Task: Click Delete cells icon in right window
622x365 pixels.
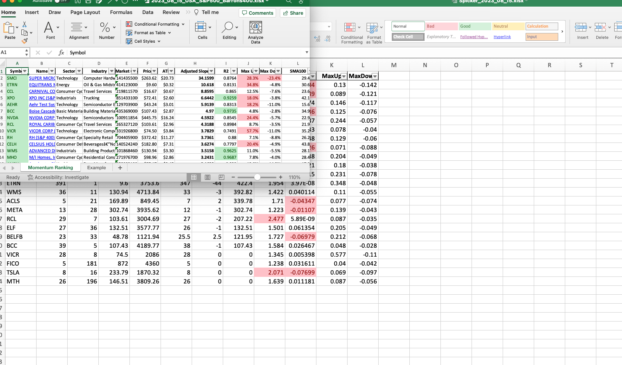Action: 601,31
